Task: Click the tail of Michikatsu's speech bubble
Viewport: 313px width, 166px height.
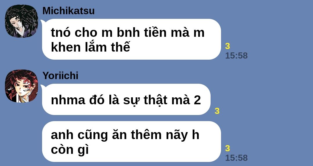Action: coord(43,22)
